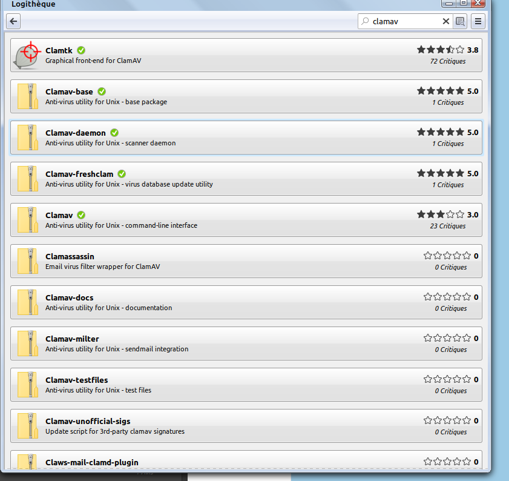Click the Clamtk target icon
The width and height of the screenshot is (509, 481).
point(28,55)
